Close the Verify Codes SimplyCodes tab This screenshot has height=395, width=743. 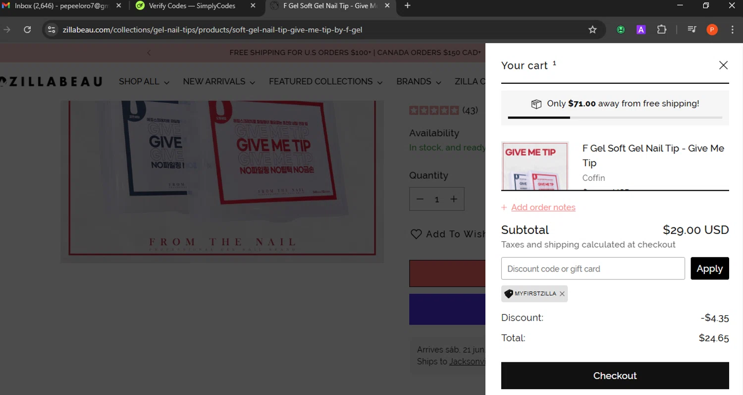253,6
